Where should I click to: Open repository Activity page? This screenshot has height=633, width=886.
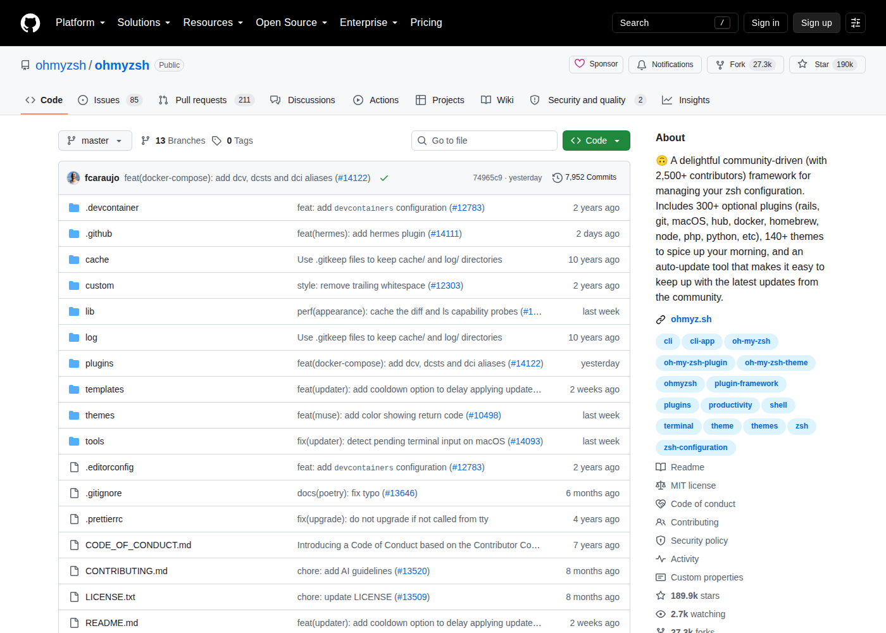[x=677, y=559]
